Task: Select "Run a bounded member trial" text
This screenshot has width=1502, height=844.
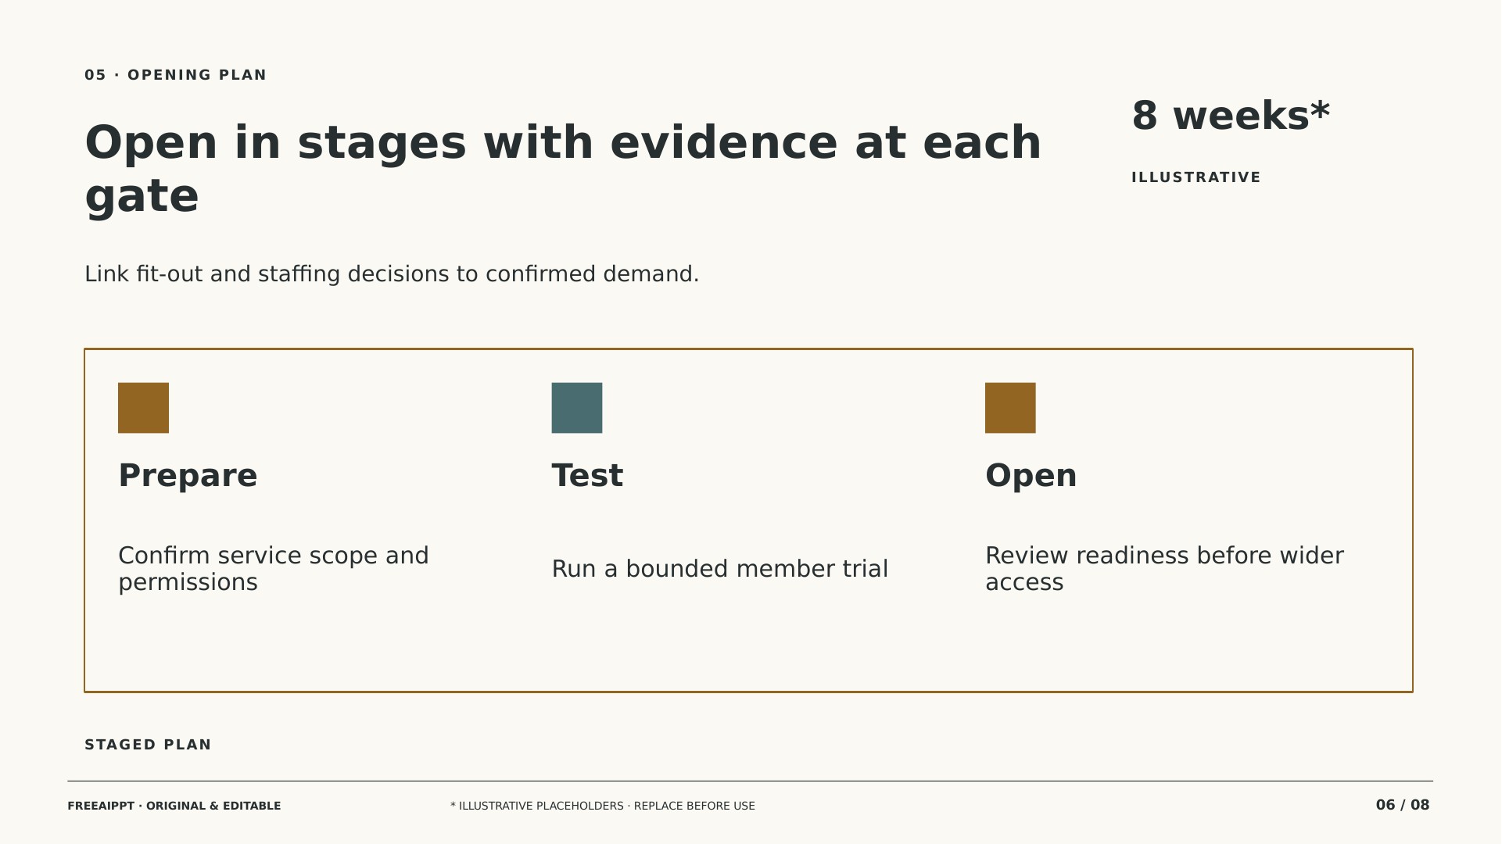Action: coord(720,569)
